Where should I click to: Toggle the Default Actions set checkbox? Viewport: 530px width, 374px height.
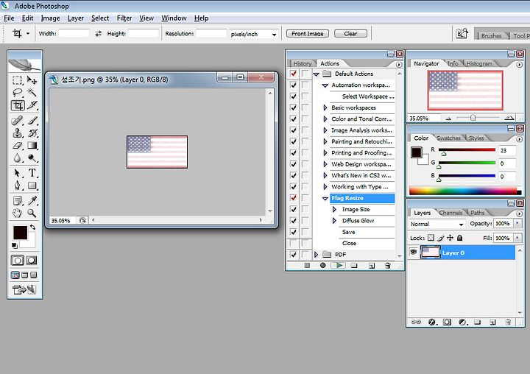[x=294, y=74]
